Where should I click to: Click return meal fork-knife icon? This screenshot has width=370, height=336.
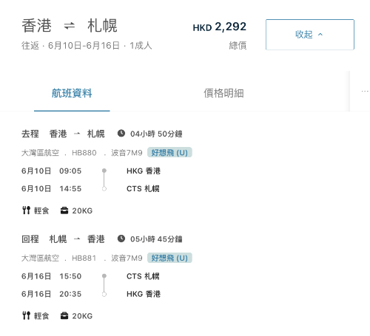click(26, 315)
